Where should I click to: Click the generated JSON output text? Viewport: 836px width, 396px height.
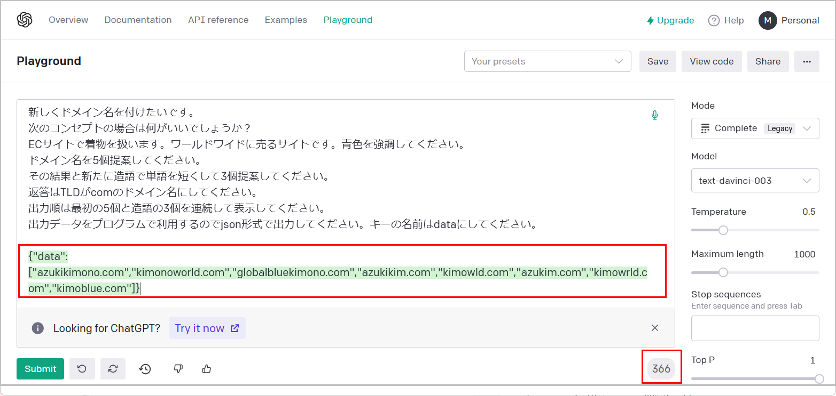338,272
